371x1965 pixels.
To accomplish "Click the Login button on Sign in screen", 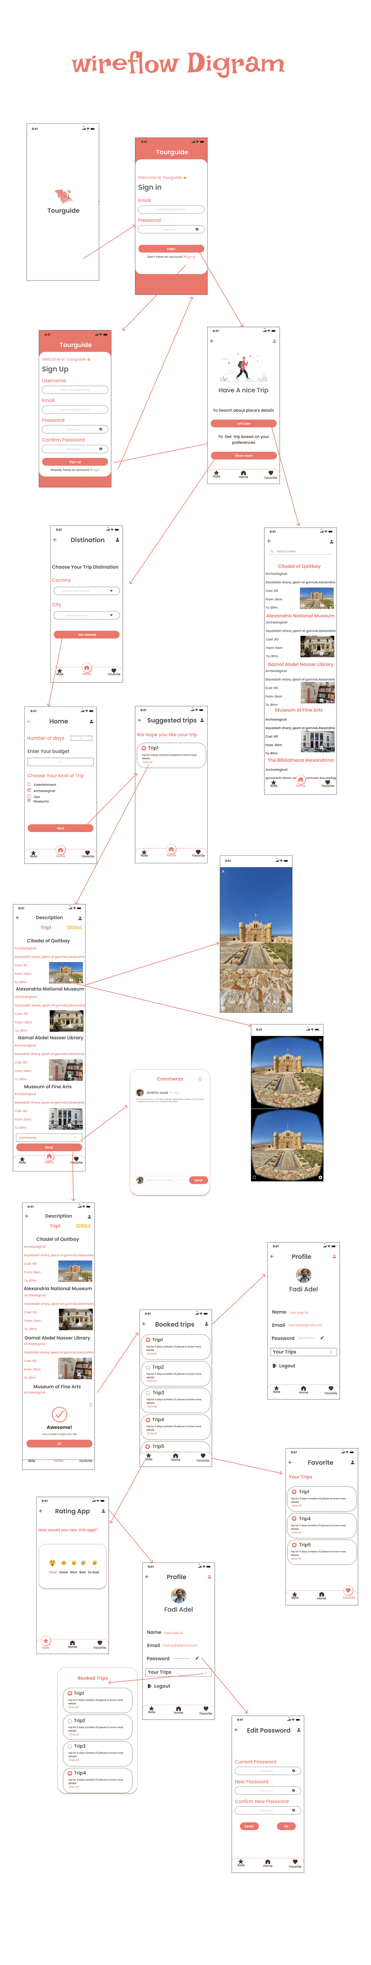I will click(x=171, y=249).
